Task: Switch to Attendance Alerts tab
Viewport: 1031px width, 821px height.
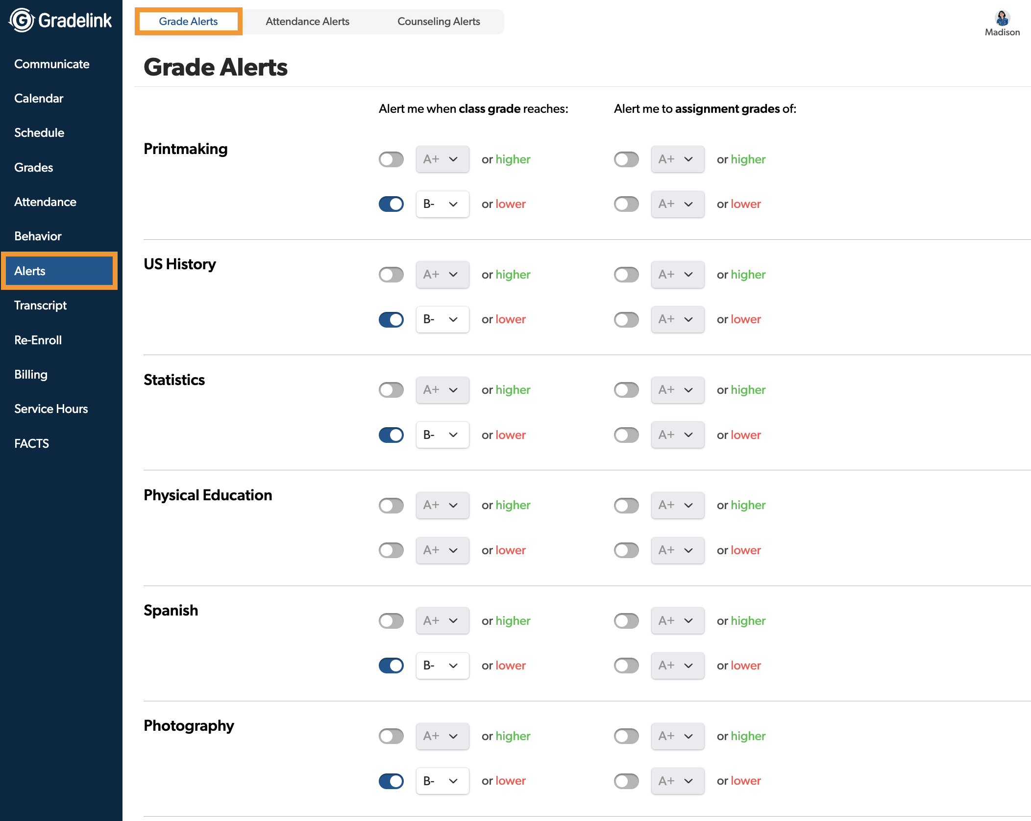Action: click(307, 22)
